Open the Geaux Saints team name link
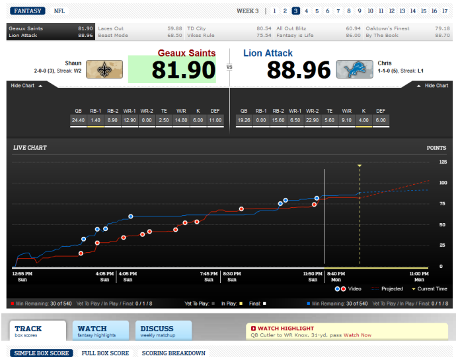The width and height of the screenshot is (456, 357). click(186, 53)
